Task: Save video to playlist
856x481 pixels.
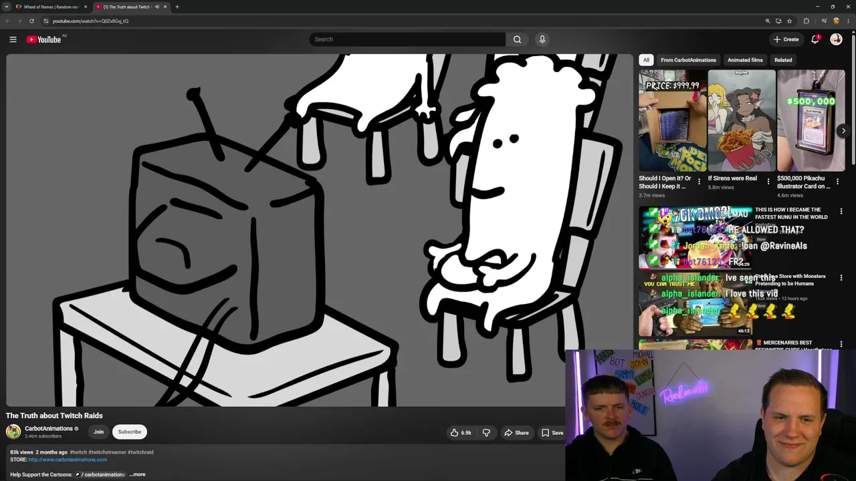Action: 552,433
